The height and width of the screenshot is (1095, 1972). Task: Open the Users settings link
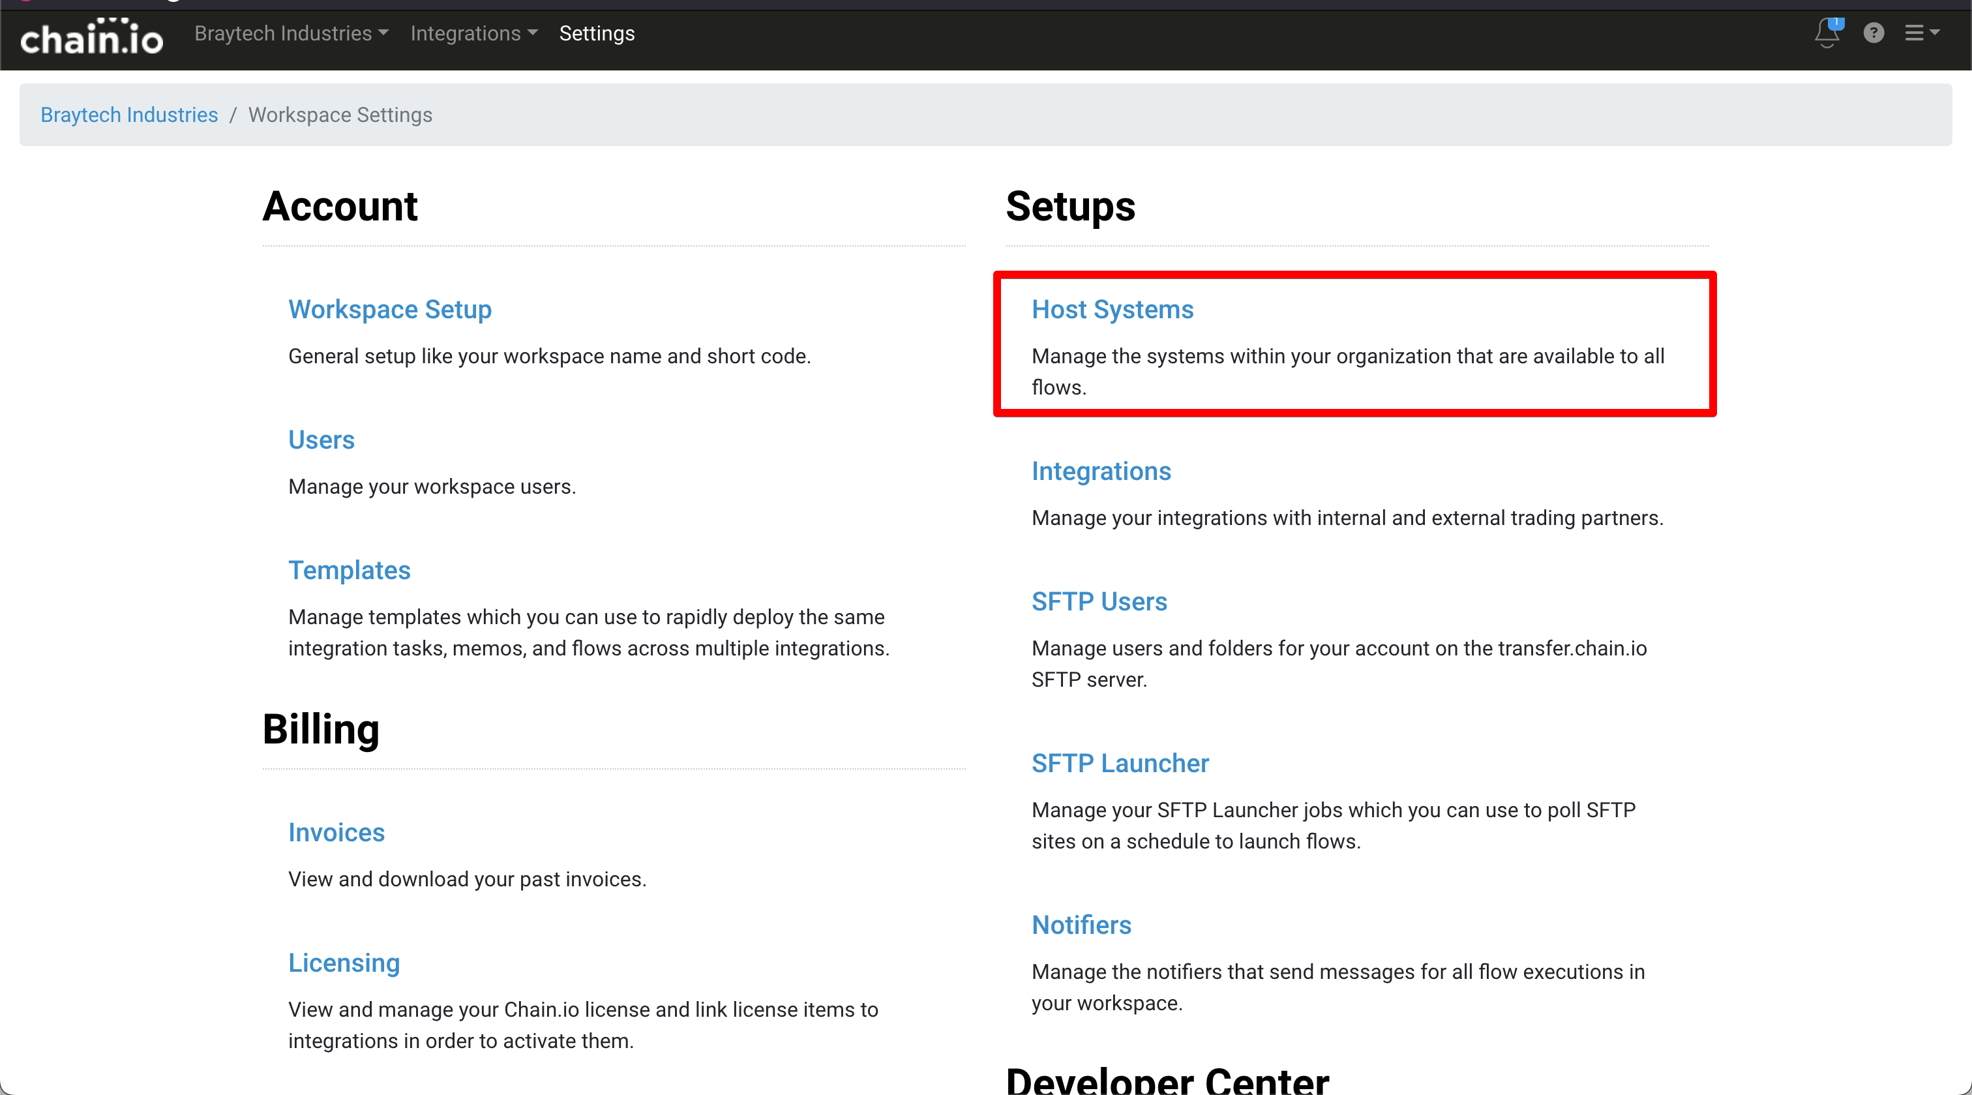(321, 440)
